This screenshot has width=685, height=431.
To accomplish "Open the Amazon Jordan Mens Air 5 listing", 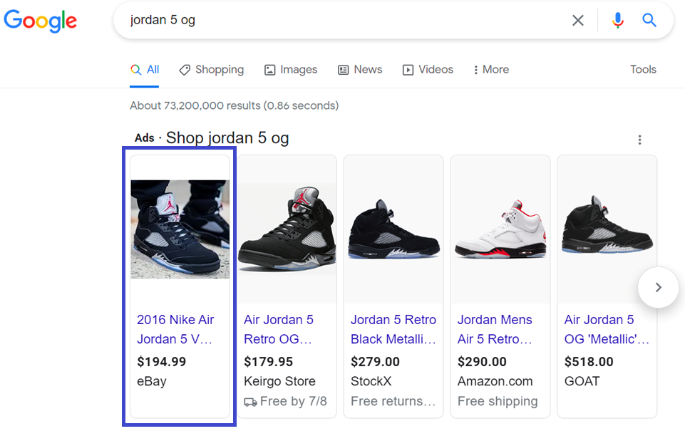I will pos(495,329).
